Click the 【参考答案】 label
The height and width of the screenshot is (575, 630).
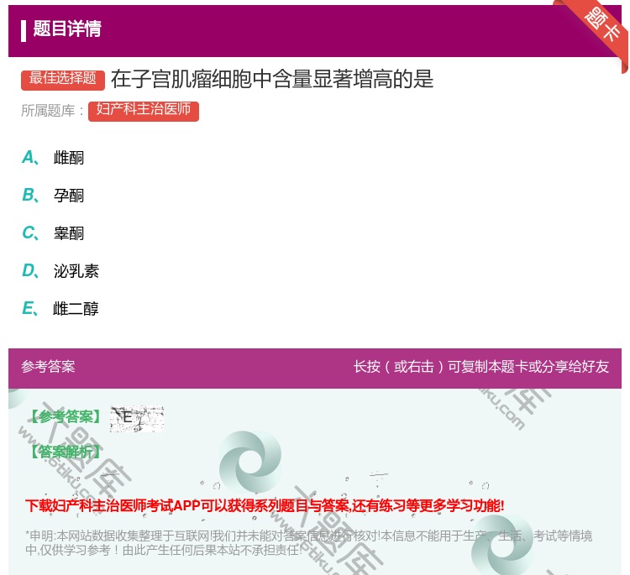[66, 417]
